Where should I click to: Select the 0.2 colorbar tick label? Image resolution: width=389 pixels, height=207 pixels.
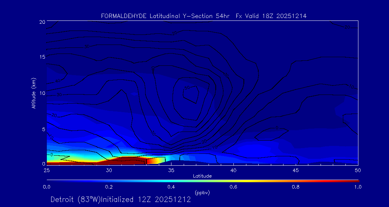point(109,187)
